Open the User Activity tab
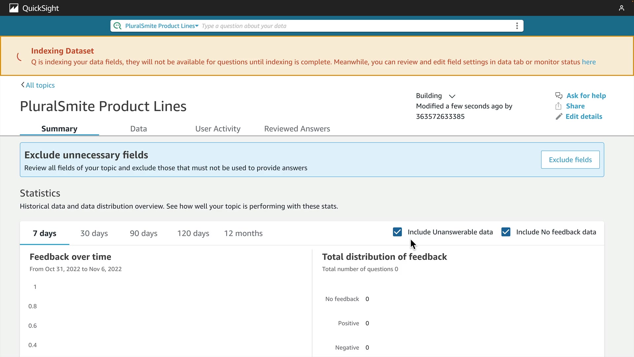 (218, 129)
